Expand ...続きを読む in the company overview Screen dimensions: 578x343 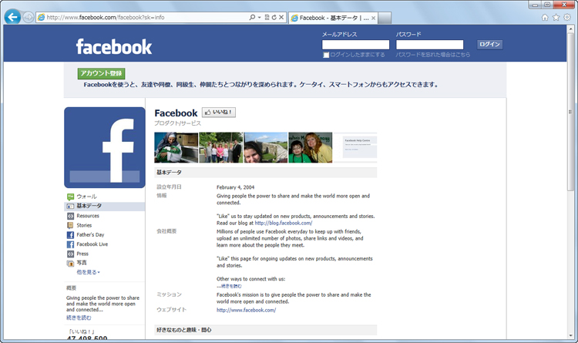point(230,286)
